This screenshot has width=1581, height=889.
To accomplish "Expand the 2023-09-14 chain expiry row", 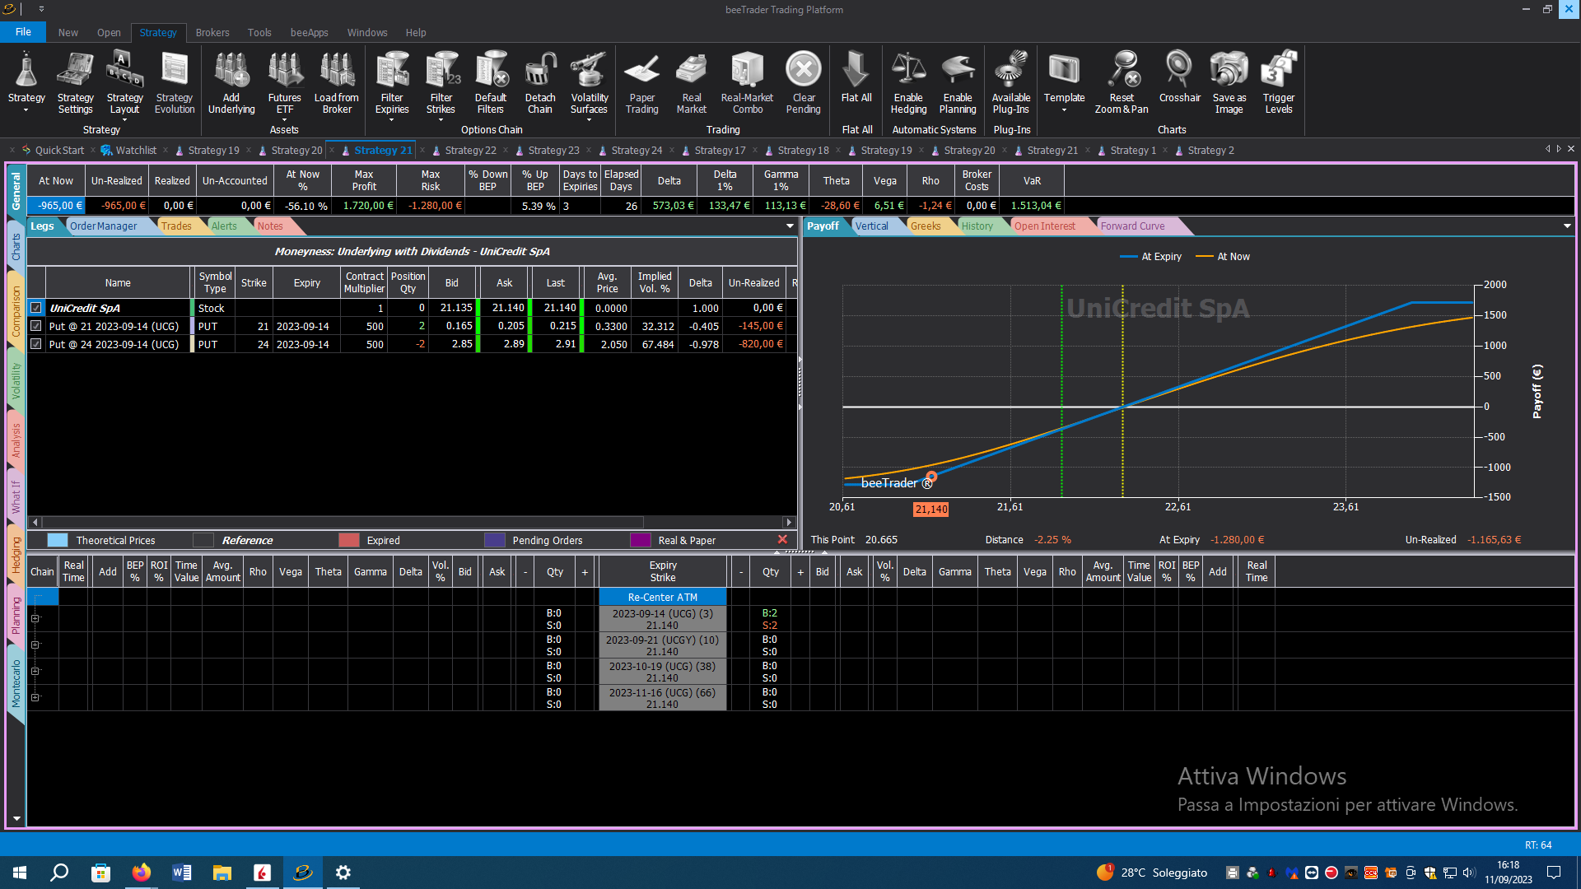I will pos(35,618).
